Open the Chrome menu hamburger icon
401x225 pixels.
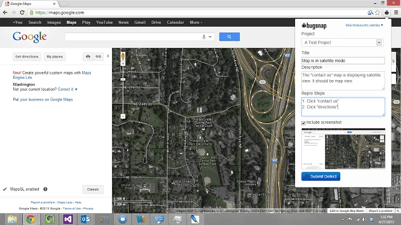click(396, 12)
